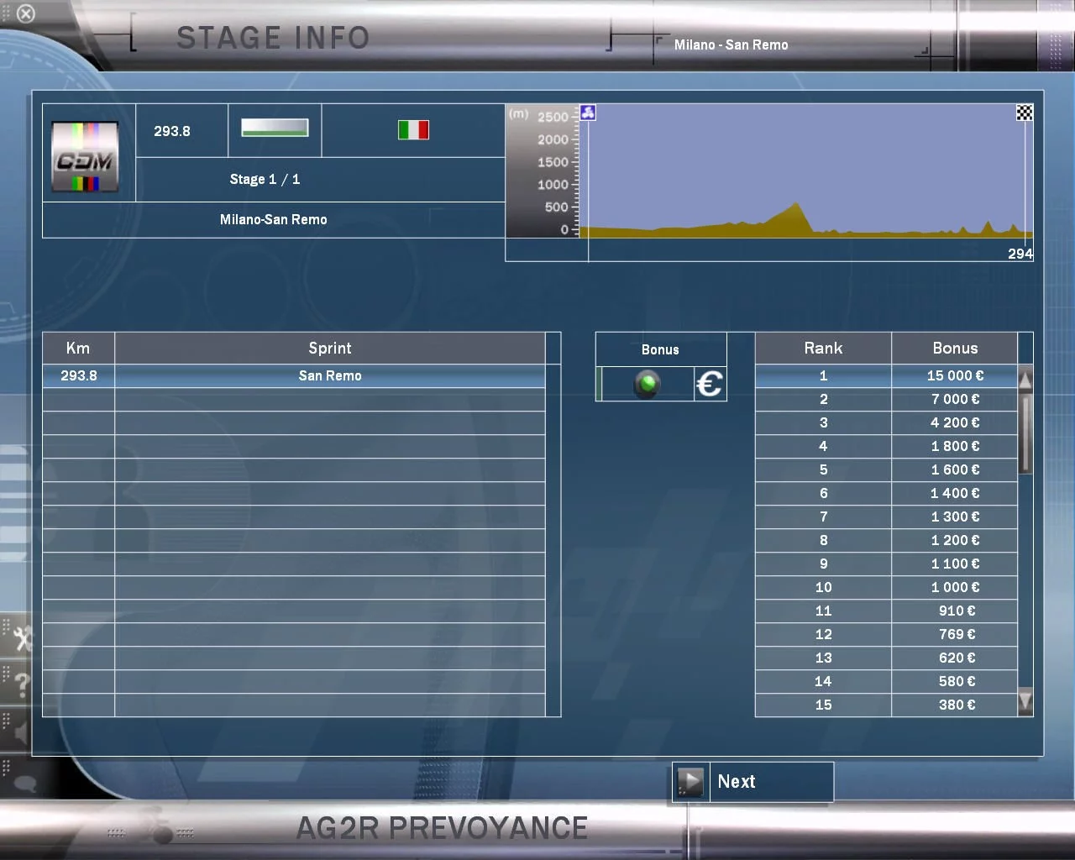The image size is (1075, 860).
Task: Click the Sprint column header
Action: click(x=330, y=348)
